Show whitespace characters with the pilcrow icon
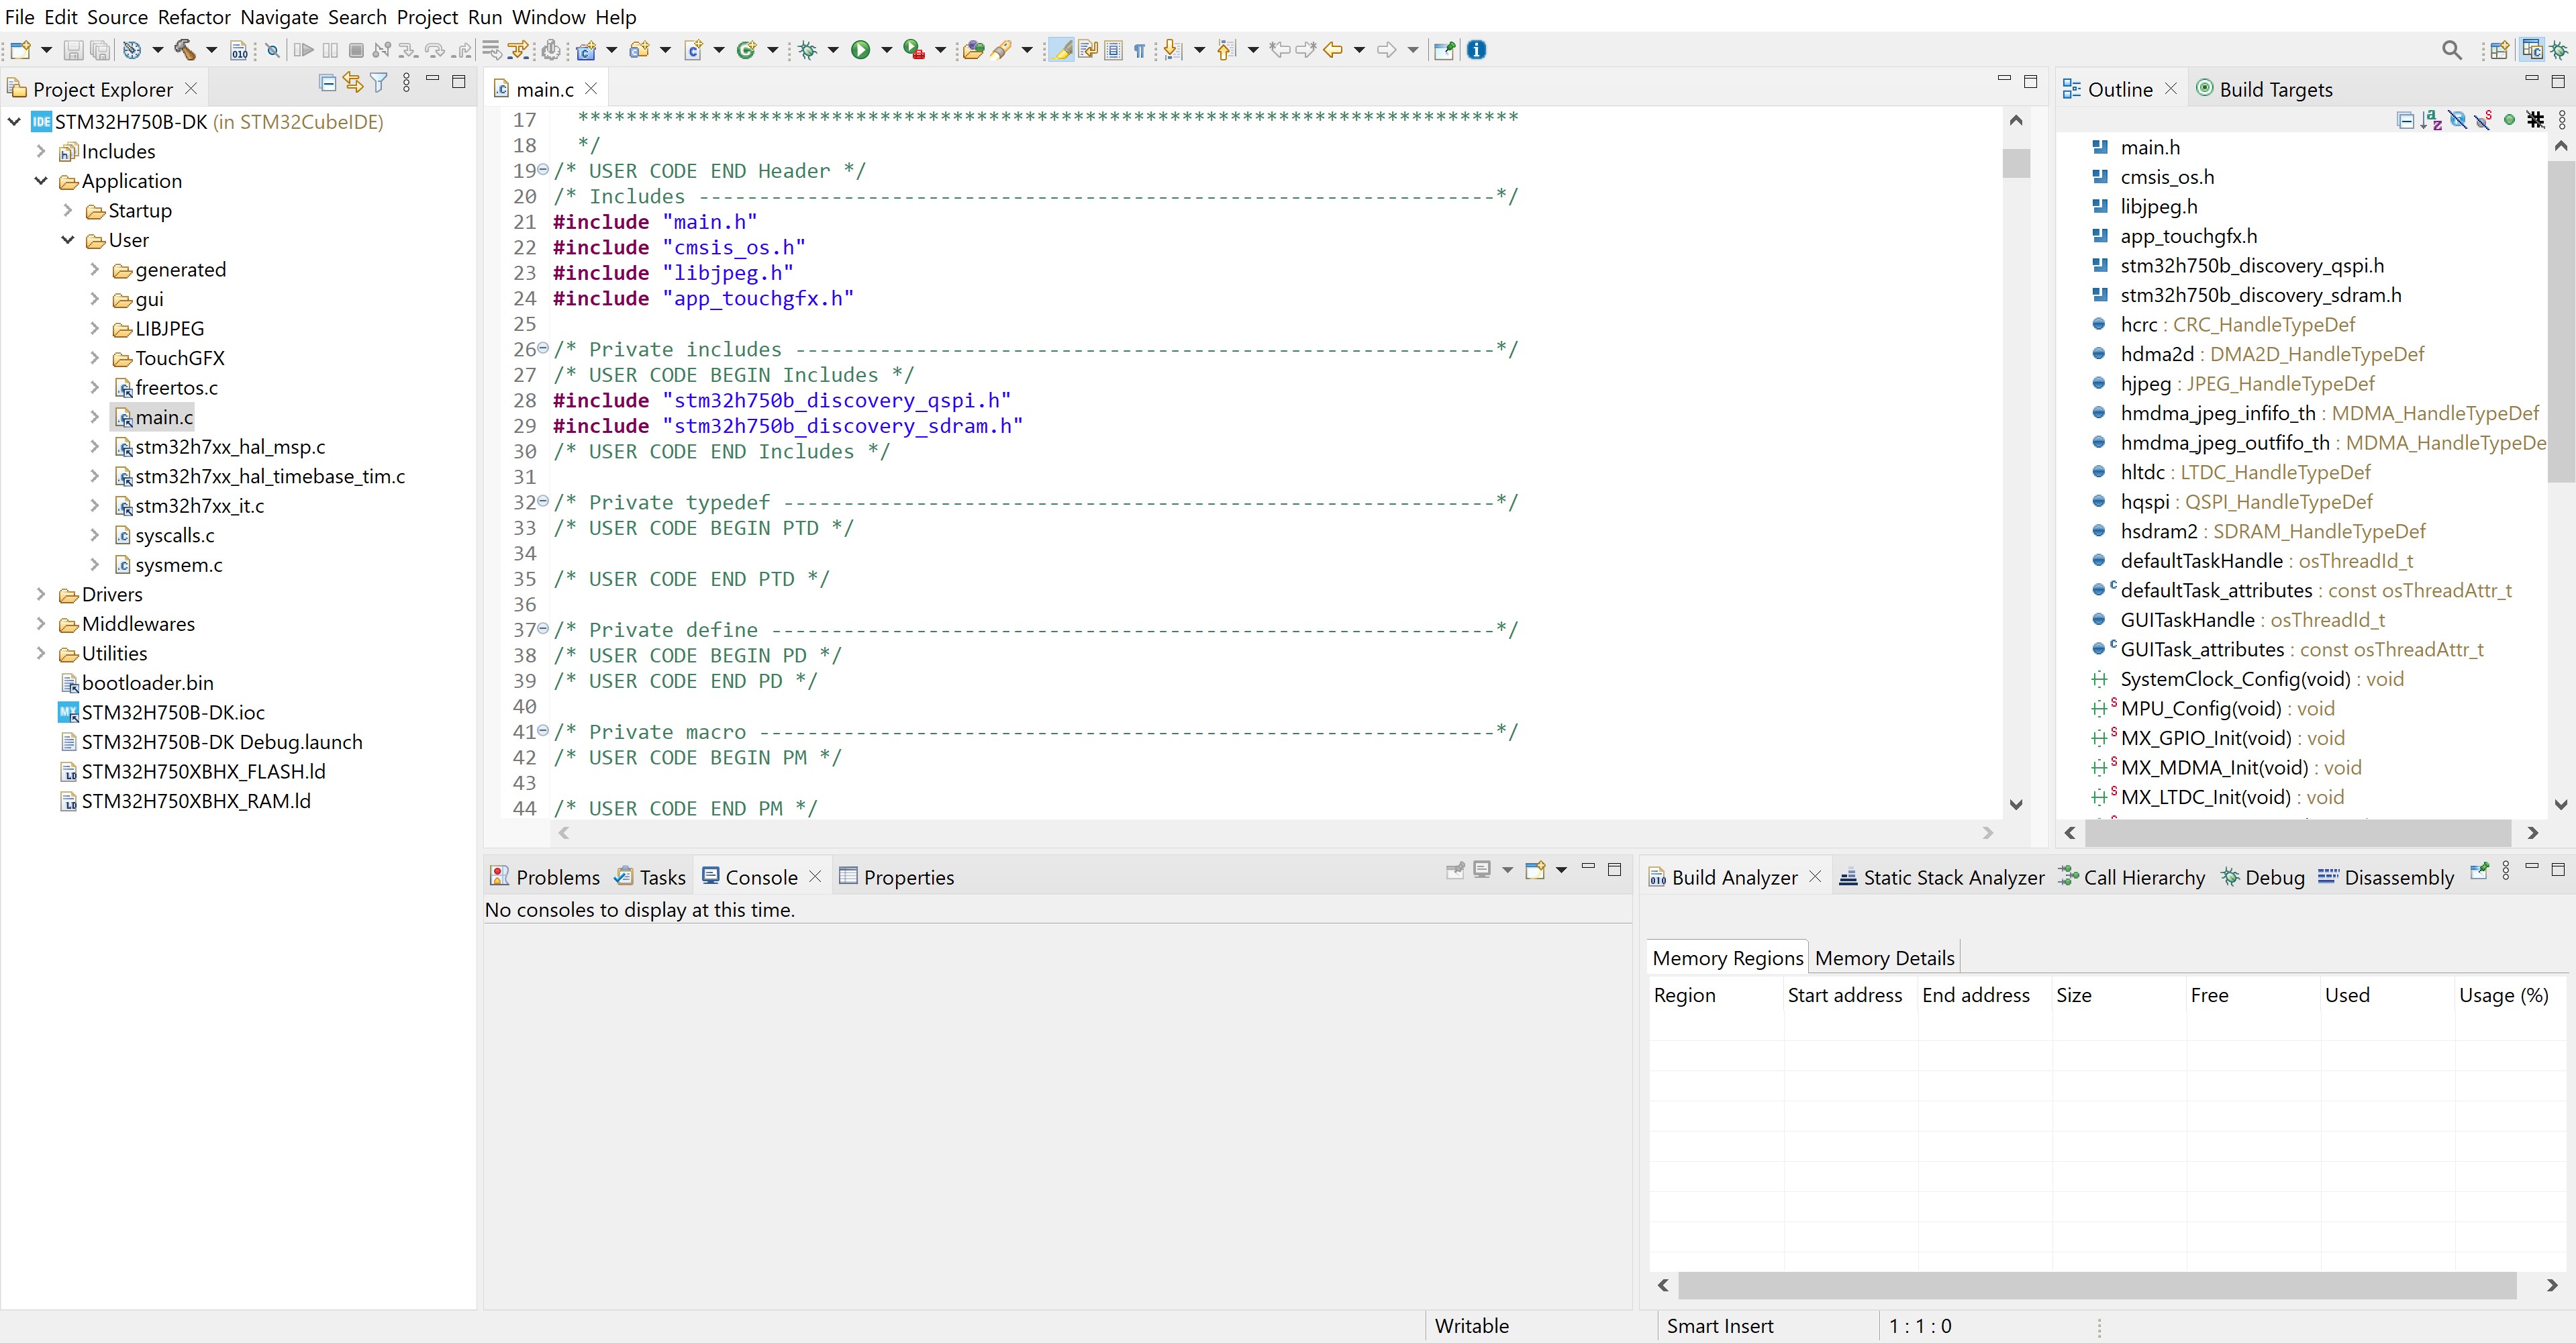 coord(1140,49)
